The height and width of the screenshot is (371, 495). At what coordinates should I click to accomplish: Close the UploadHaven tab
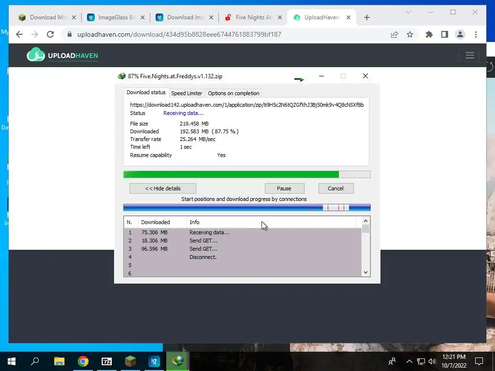click(x=349, y=17)
